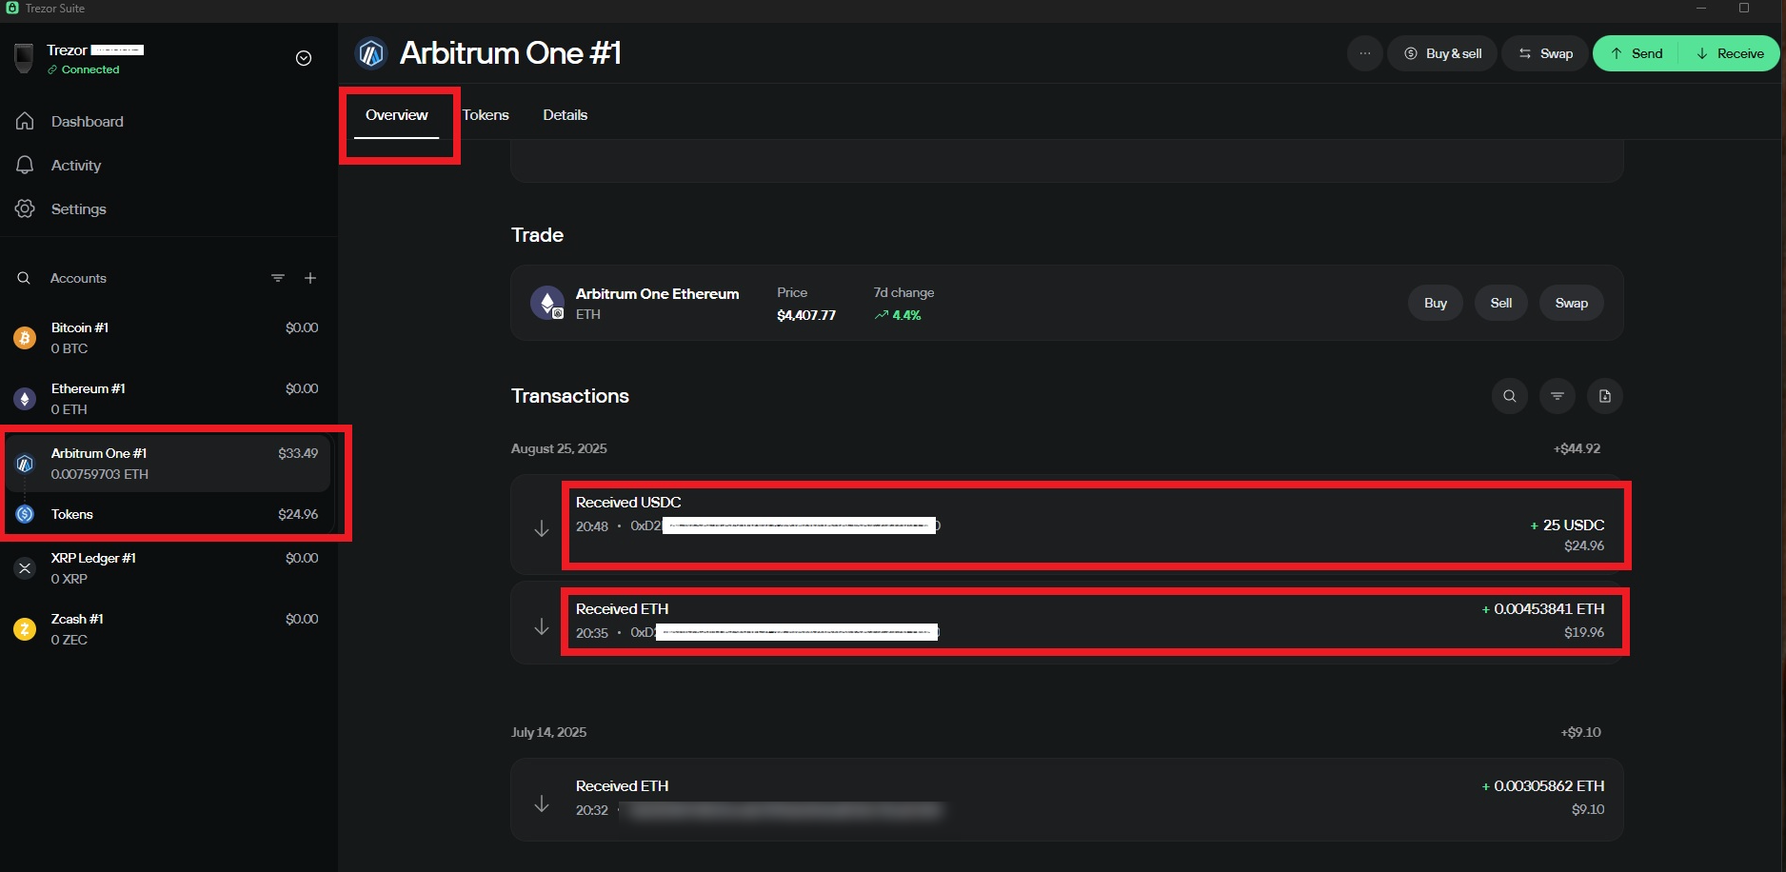Open Tokens under Arbitrum One #1
Viewport: 1786px width, 872px height.
[169, 514]
